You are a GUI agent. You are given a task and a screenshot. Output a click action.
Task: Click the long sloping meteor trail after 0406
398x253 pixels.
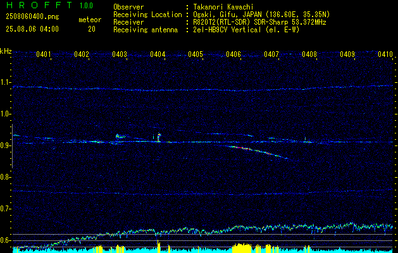click(x=259, y=152)
